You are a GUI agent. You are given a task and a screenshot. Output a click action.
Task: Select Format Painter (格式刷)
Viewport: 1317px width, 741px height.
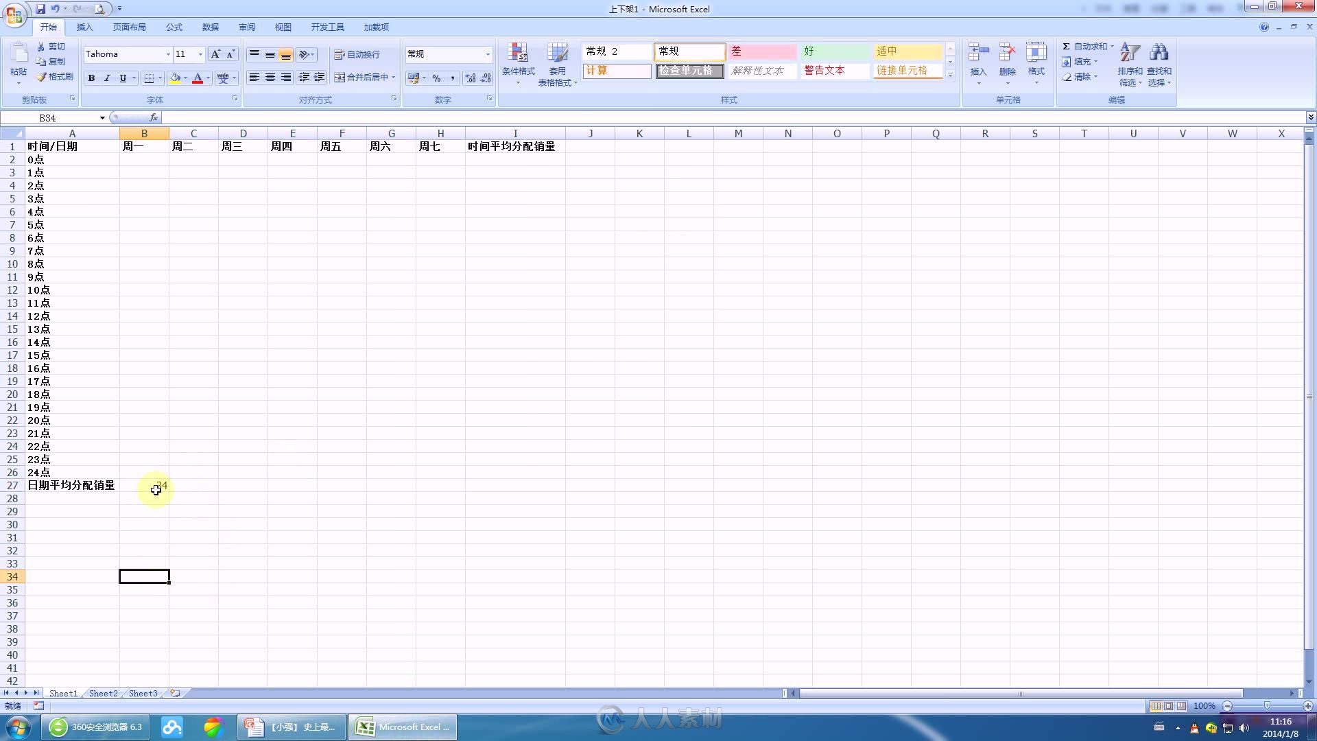pyautogui.click(x=55, y=77)
